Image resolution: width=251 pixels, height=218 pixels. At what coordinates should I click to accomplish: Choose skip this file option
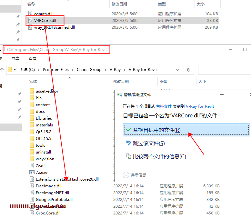[149, 143]
